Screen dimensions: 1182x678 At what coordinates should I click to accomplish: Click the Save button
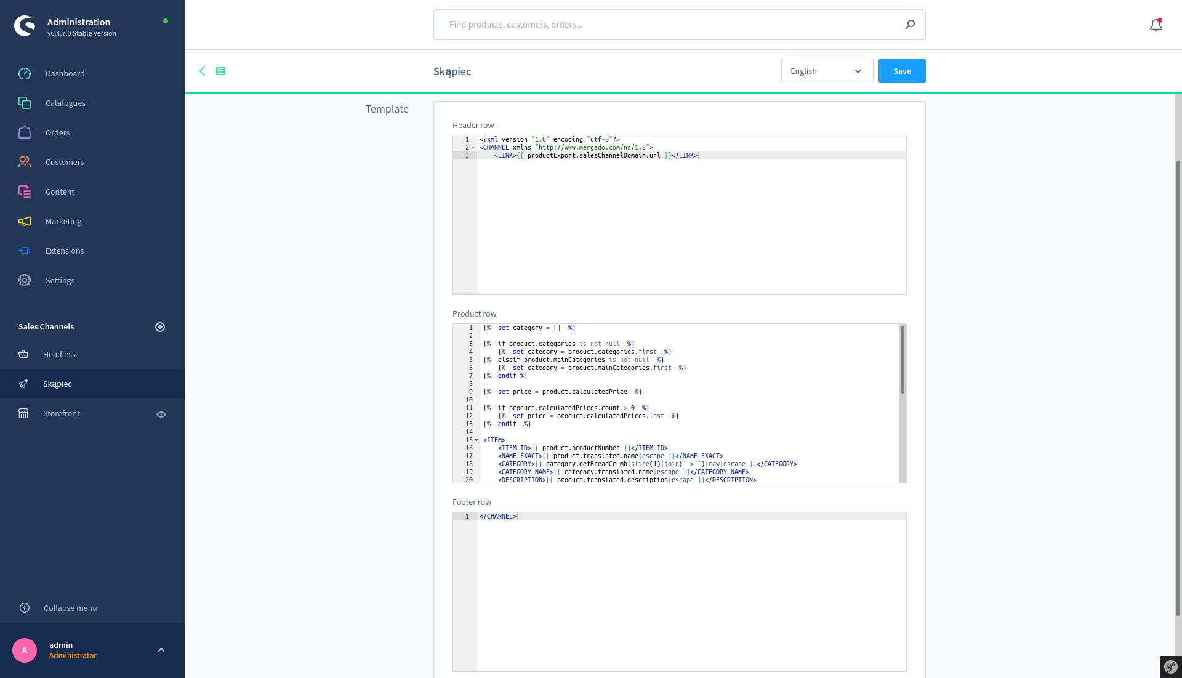point(902,71)
